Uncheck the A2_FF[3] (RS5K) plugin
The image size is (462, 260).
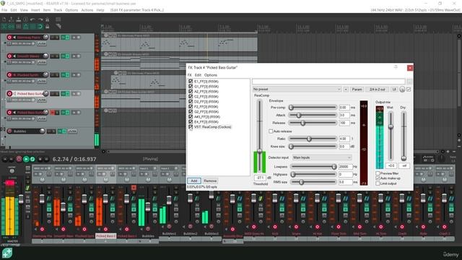click(x=191, y=92)
